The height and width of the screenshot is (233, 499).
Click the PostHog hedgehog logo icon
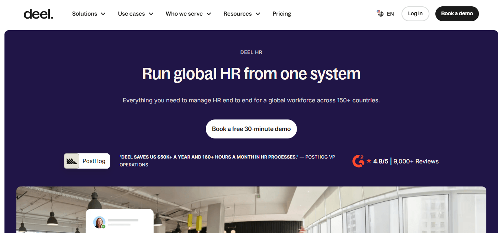point(72,161)
